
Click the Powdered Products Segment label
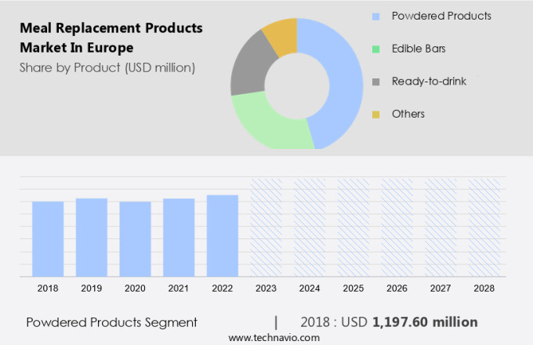[111, 322]
